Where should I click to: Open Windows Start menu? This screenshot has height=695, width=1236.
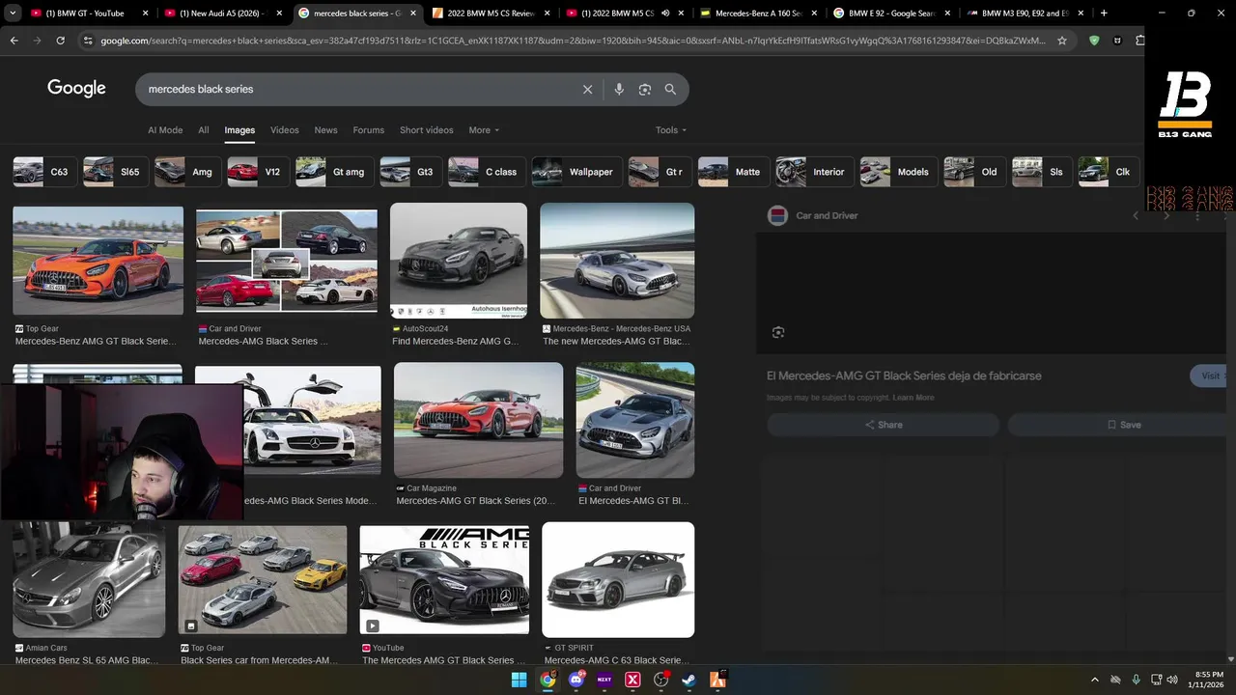tap(519, 680)
